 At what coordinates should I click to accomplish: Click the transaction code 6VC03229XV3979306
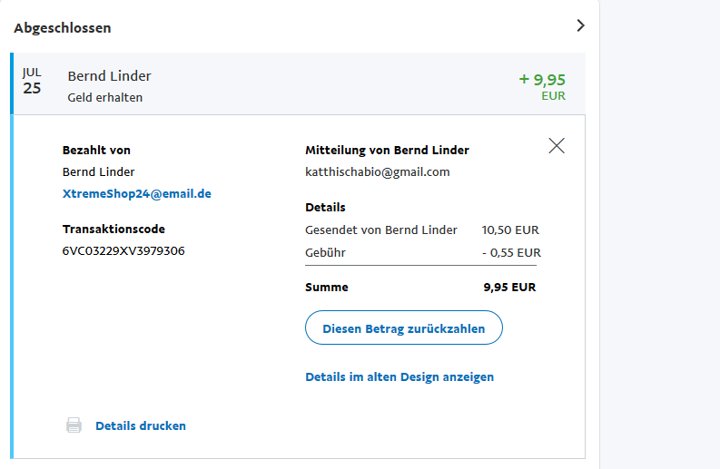click(123, 250)
